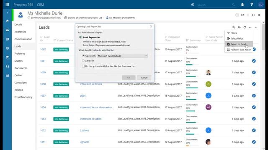This screenshot has height=150, width=268.
Task: Open the Email Marketing tab
Action: pyautogui.click(x=23, y=97)
